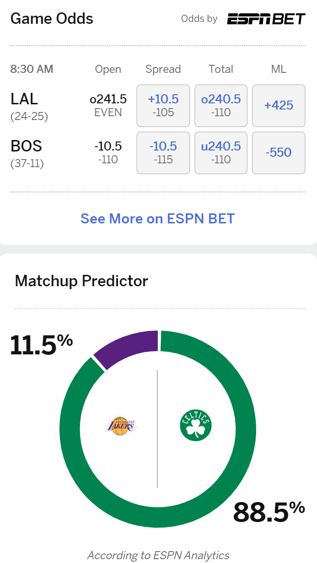Click the 11.5% Lakers win probability
Screen dimensions: 317x563
(x=41, y=345)
